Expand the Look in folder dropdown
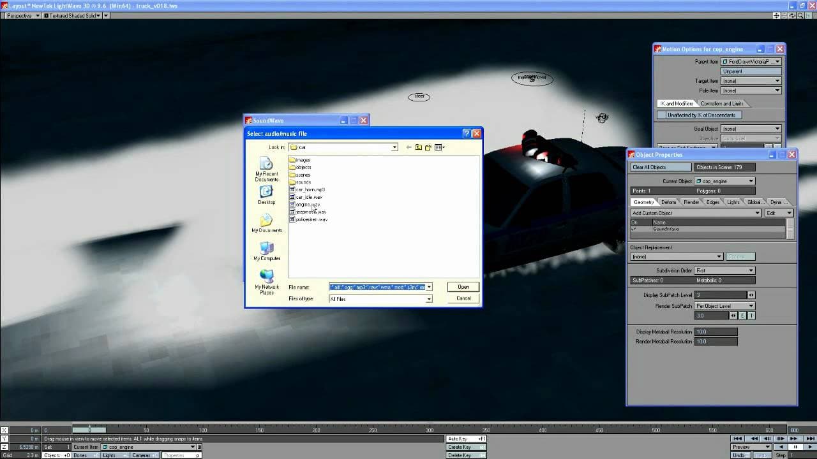This screenshot has width=817, height=459. click(394, 147)
